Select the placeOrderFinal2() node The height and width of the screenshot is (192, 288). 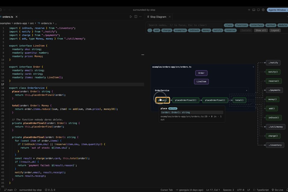[x=186, y=100]
